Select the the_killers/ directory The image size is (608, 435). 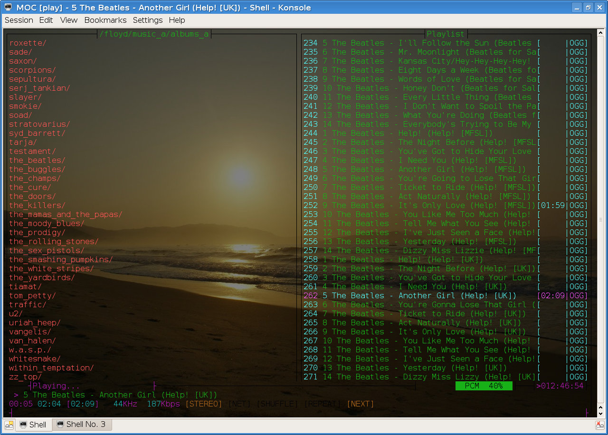pyautogui.click(x=38, y=206)
